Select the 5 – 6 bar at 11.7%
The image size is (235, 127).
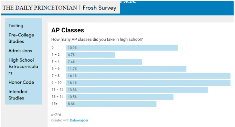[126, 69]
